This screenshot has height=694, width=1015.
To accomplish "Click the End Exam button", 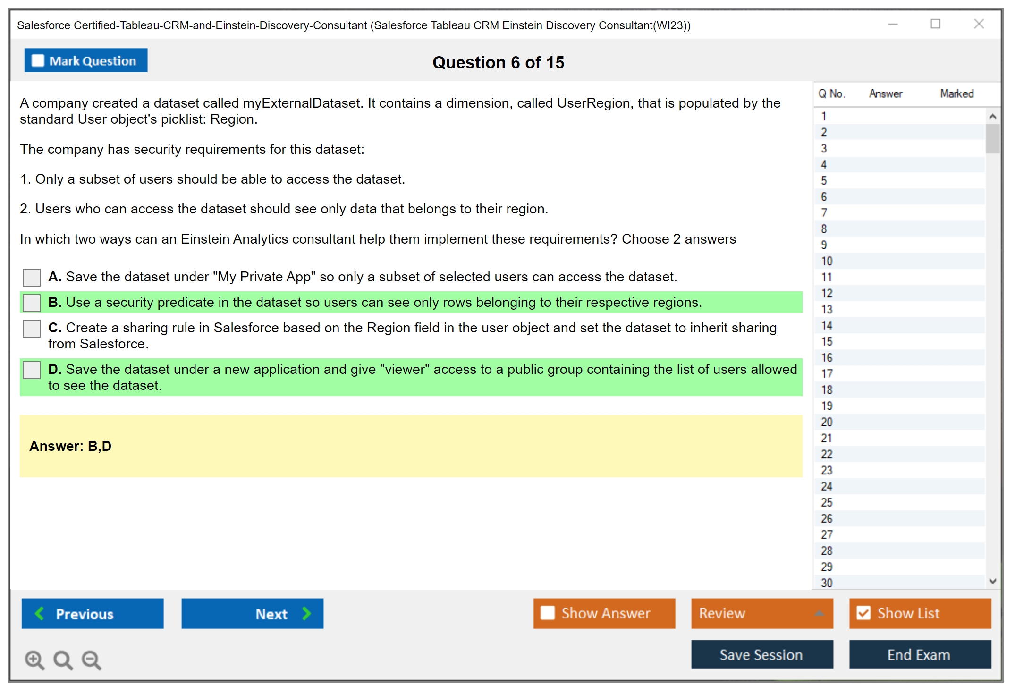I will (920, 654).
